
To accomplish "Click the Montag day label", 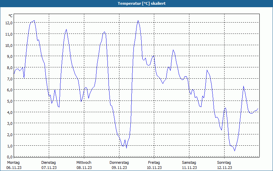I will tap(13, 163).
